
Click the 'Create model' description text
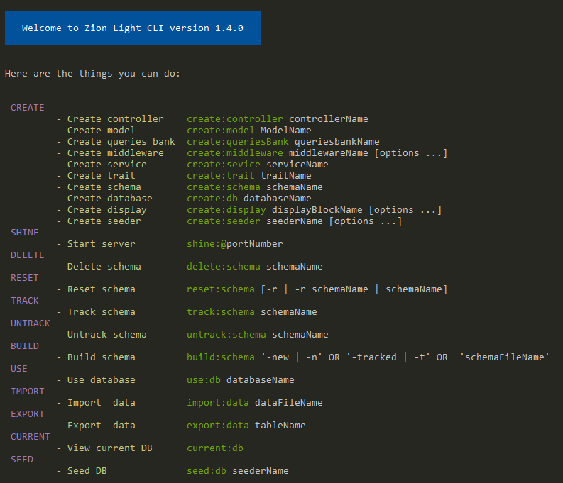(102, 131)
